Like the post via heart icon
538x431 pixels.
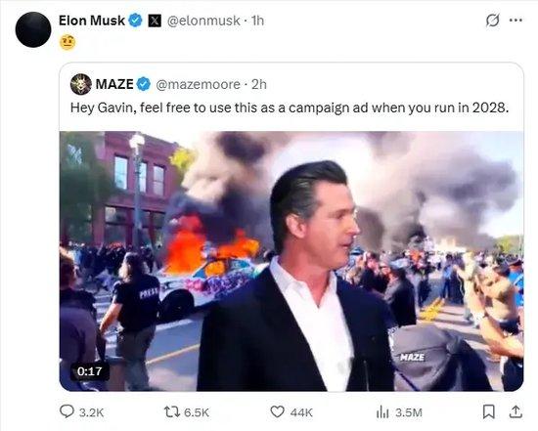click(x=277, y=411)
